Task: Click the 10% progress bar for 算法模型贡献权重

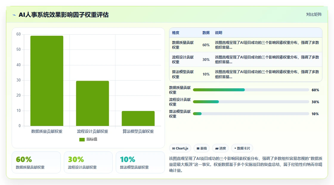Action: coord(251,114)
